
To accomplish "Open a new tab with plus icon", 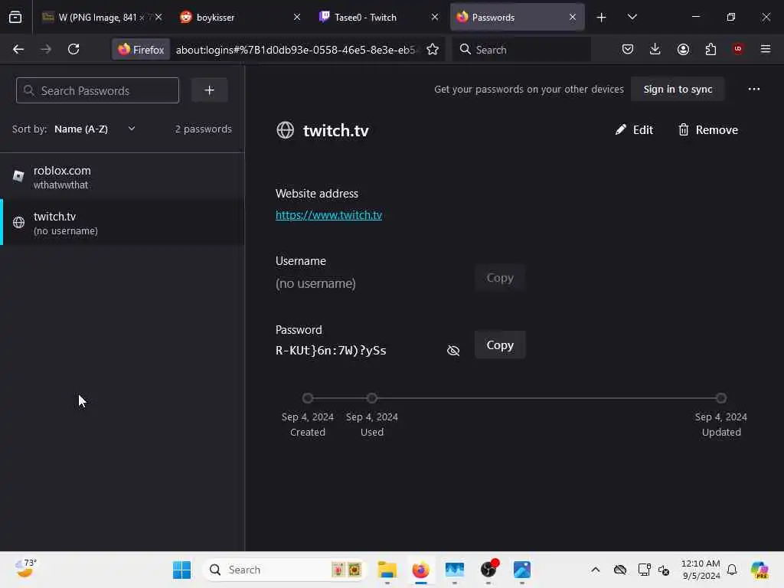I will [602, 18].
